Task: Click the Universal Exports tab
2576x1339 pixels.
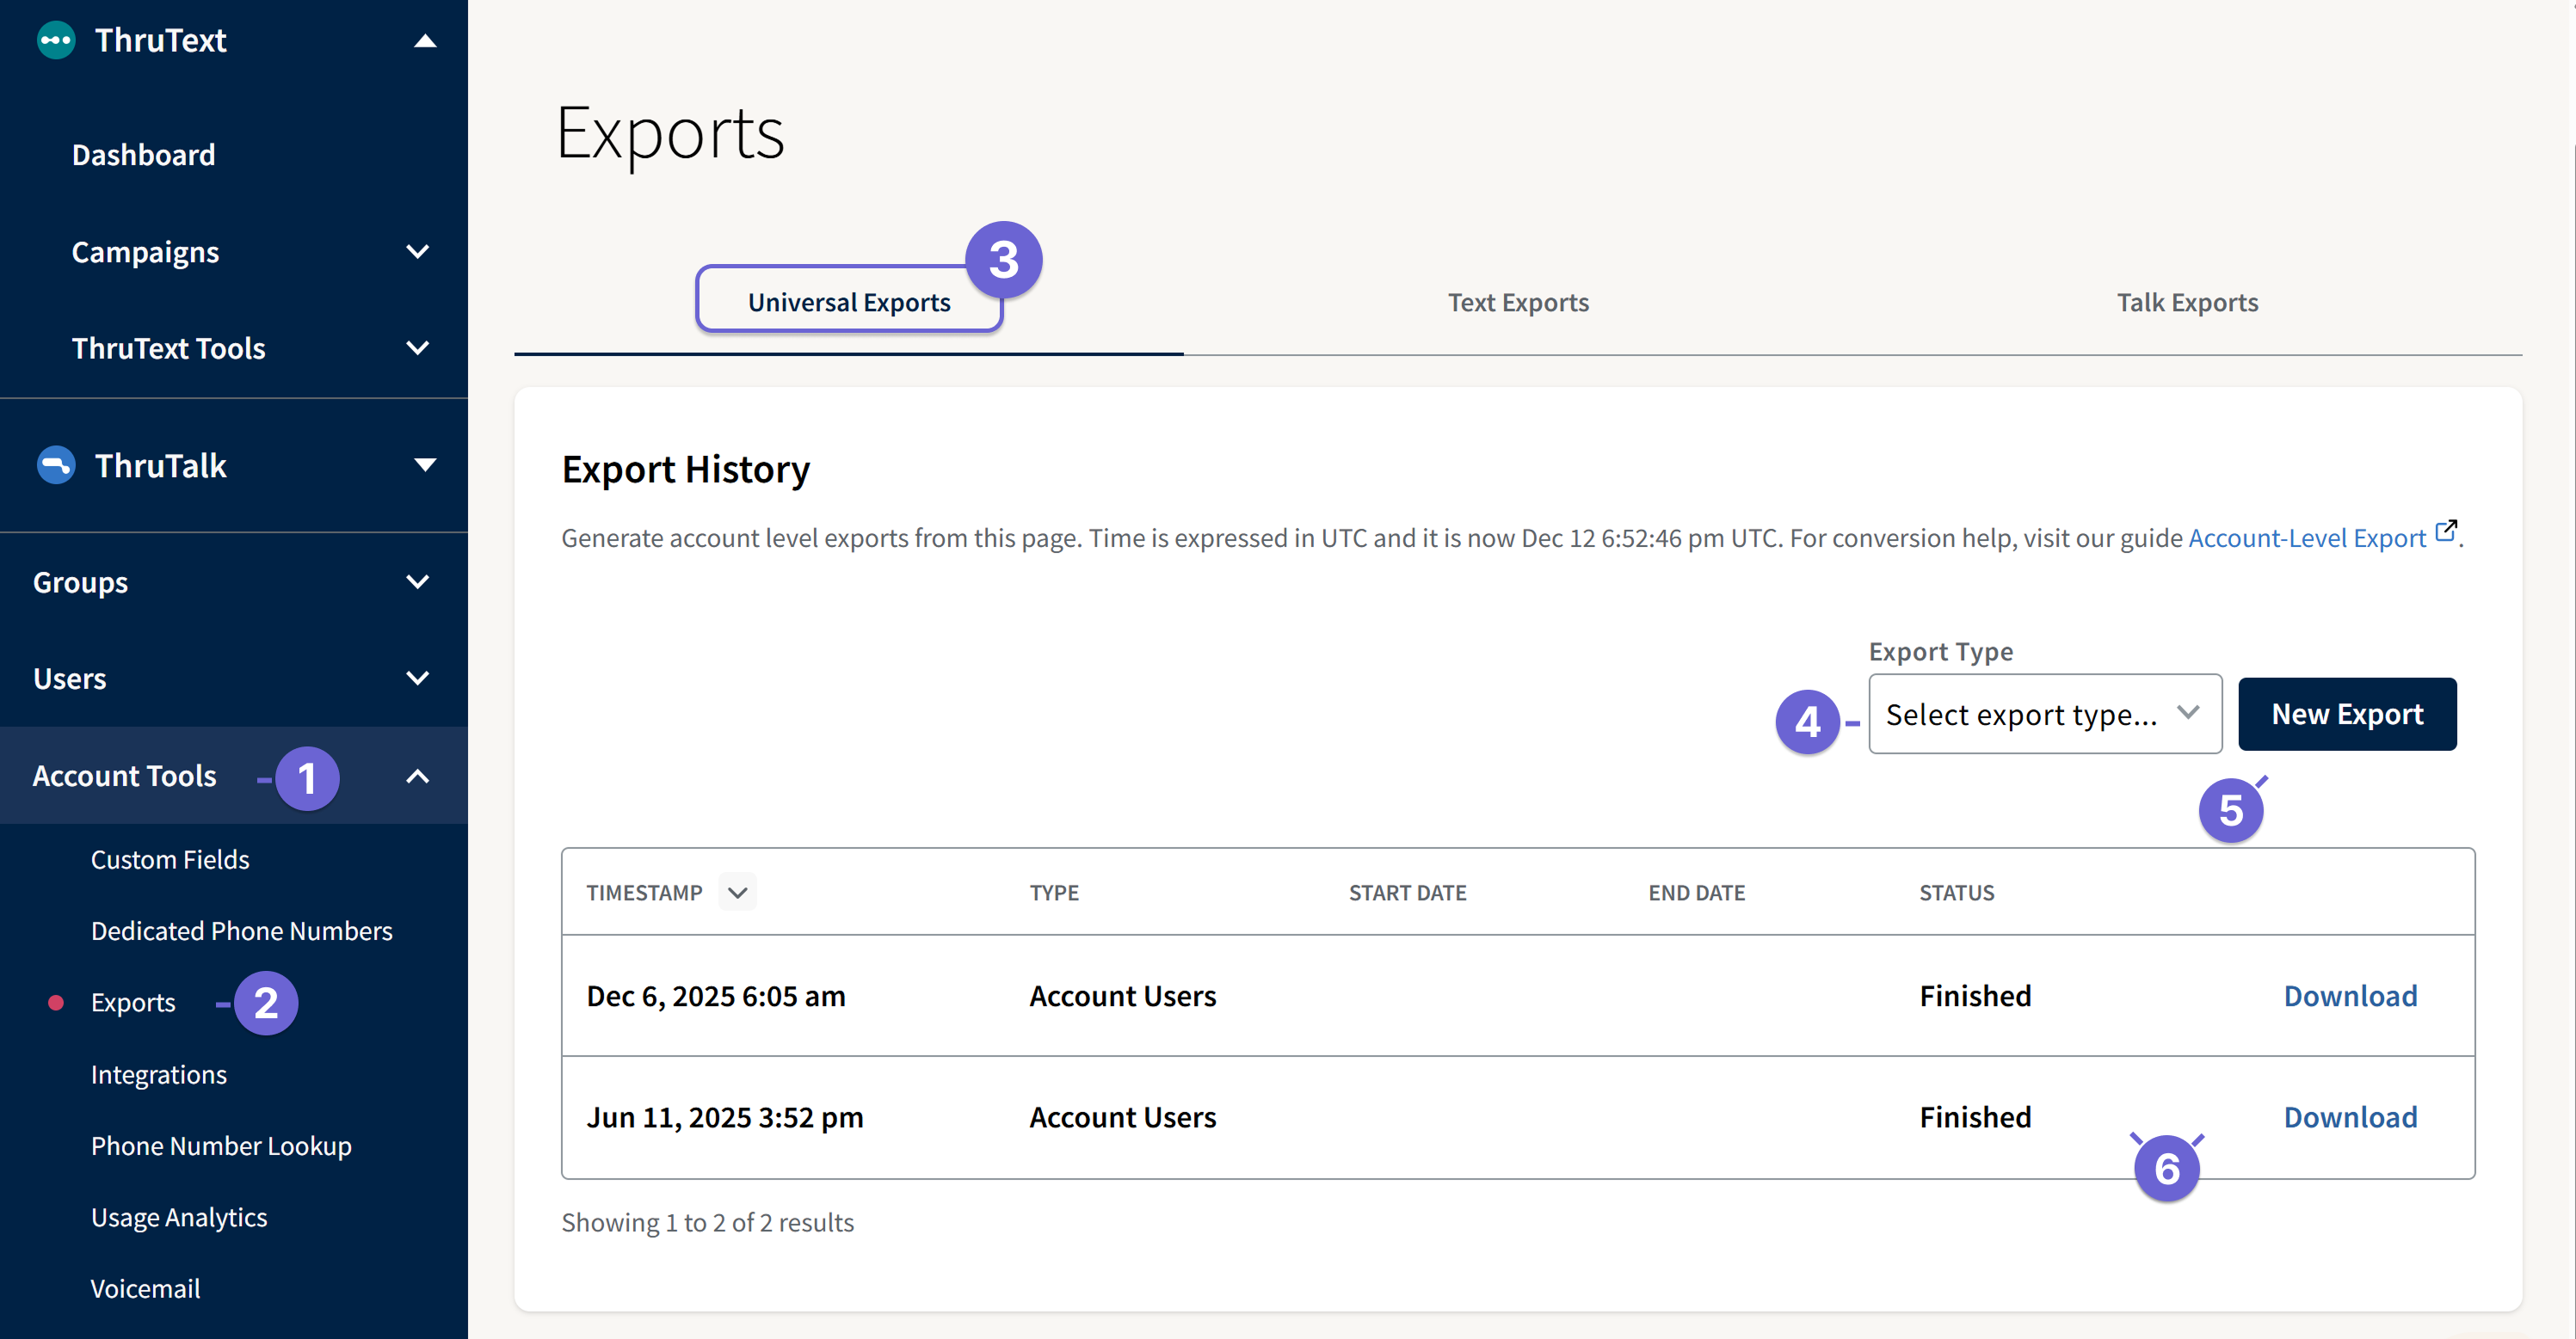Action: tap(849, 301)
